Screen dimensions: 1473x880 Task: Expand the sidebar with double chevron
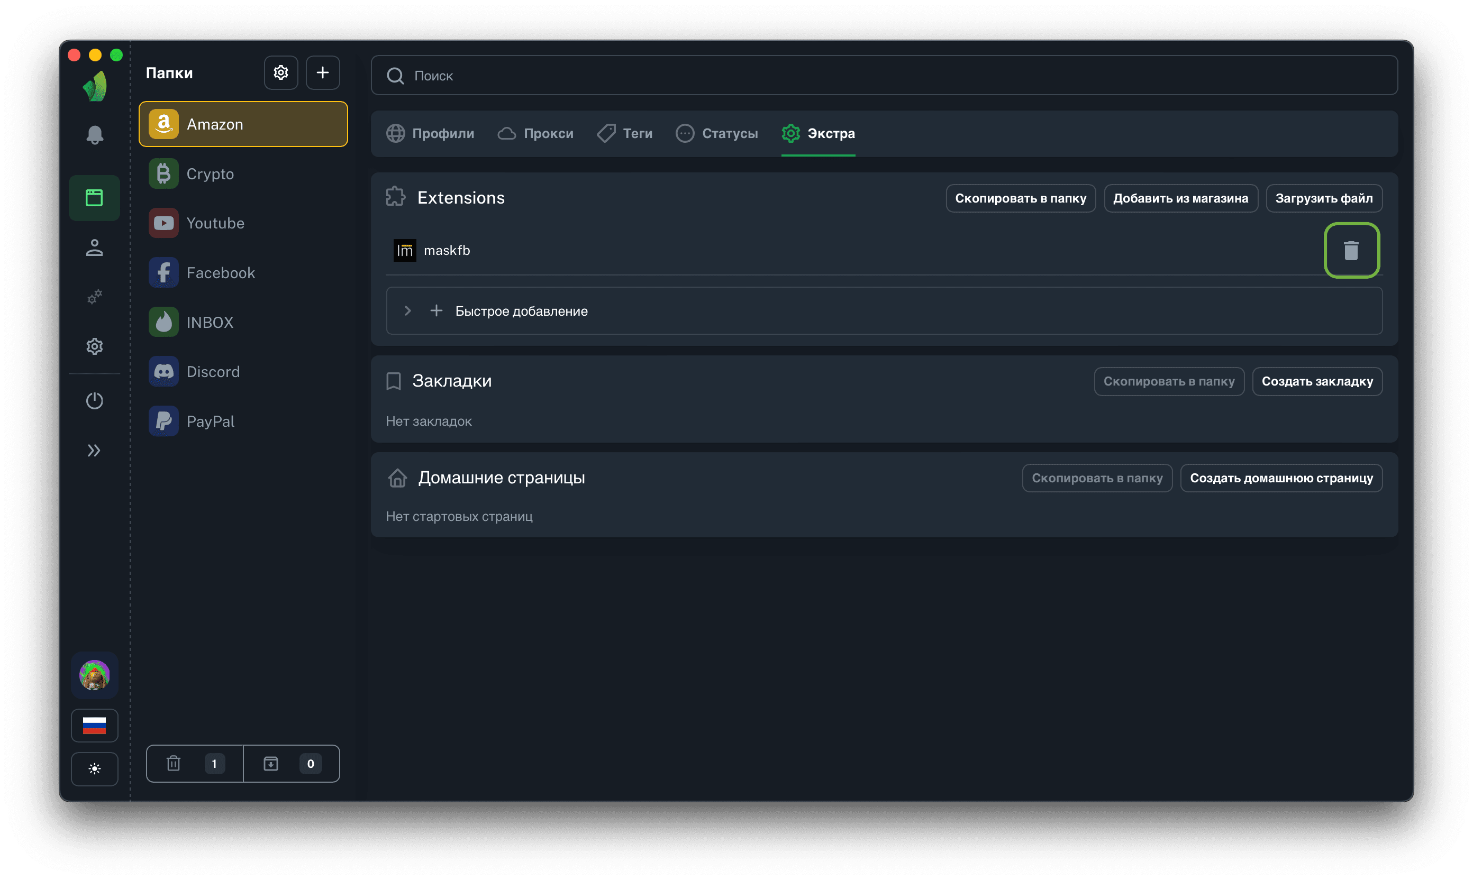pyautogui.click(x=94, y=451)
